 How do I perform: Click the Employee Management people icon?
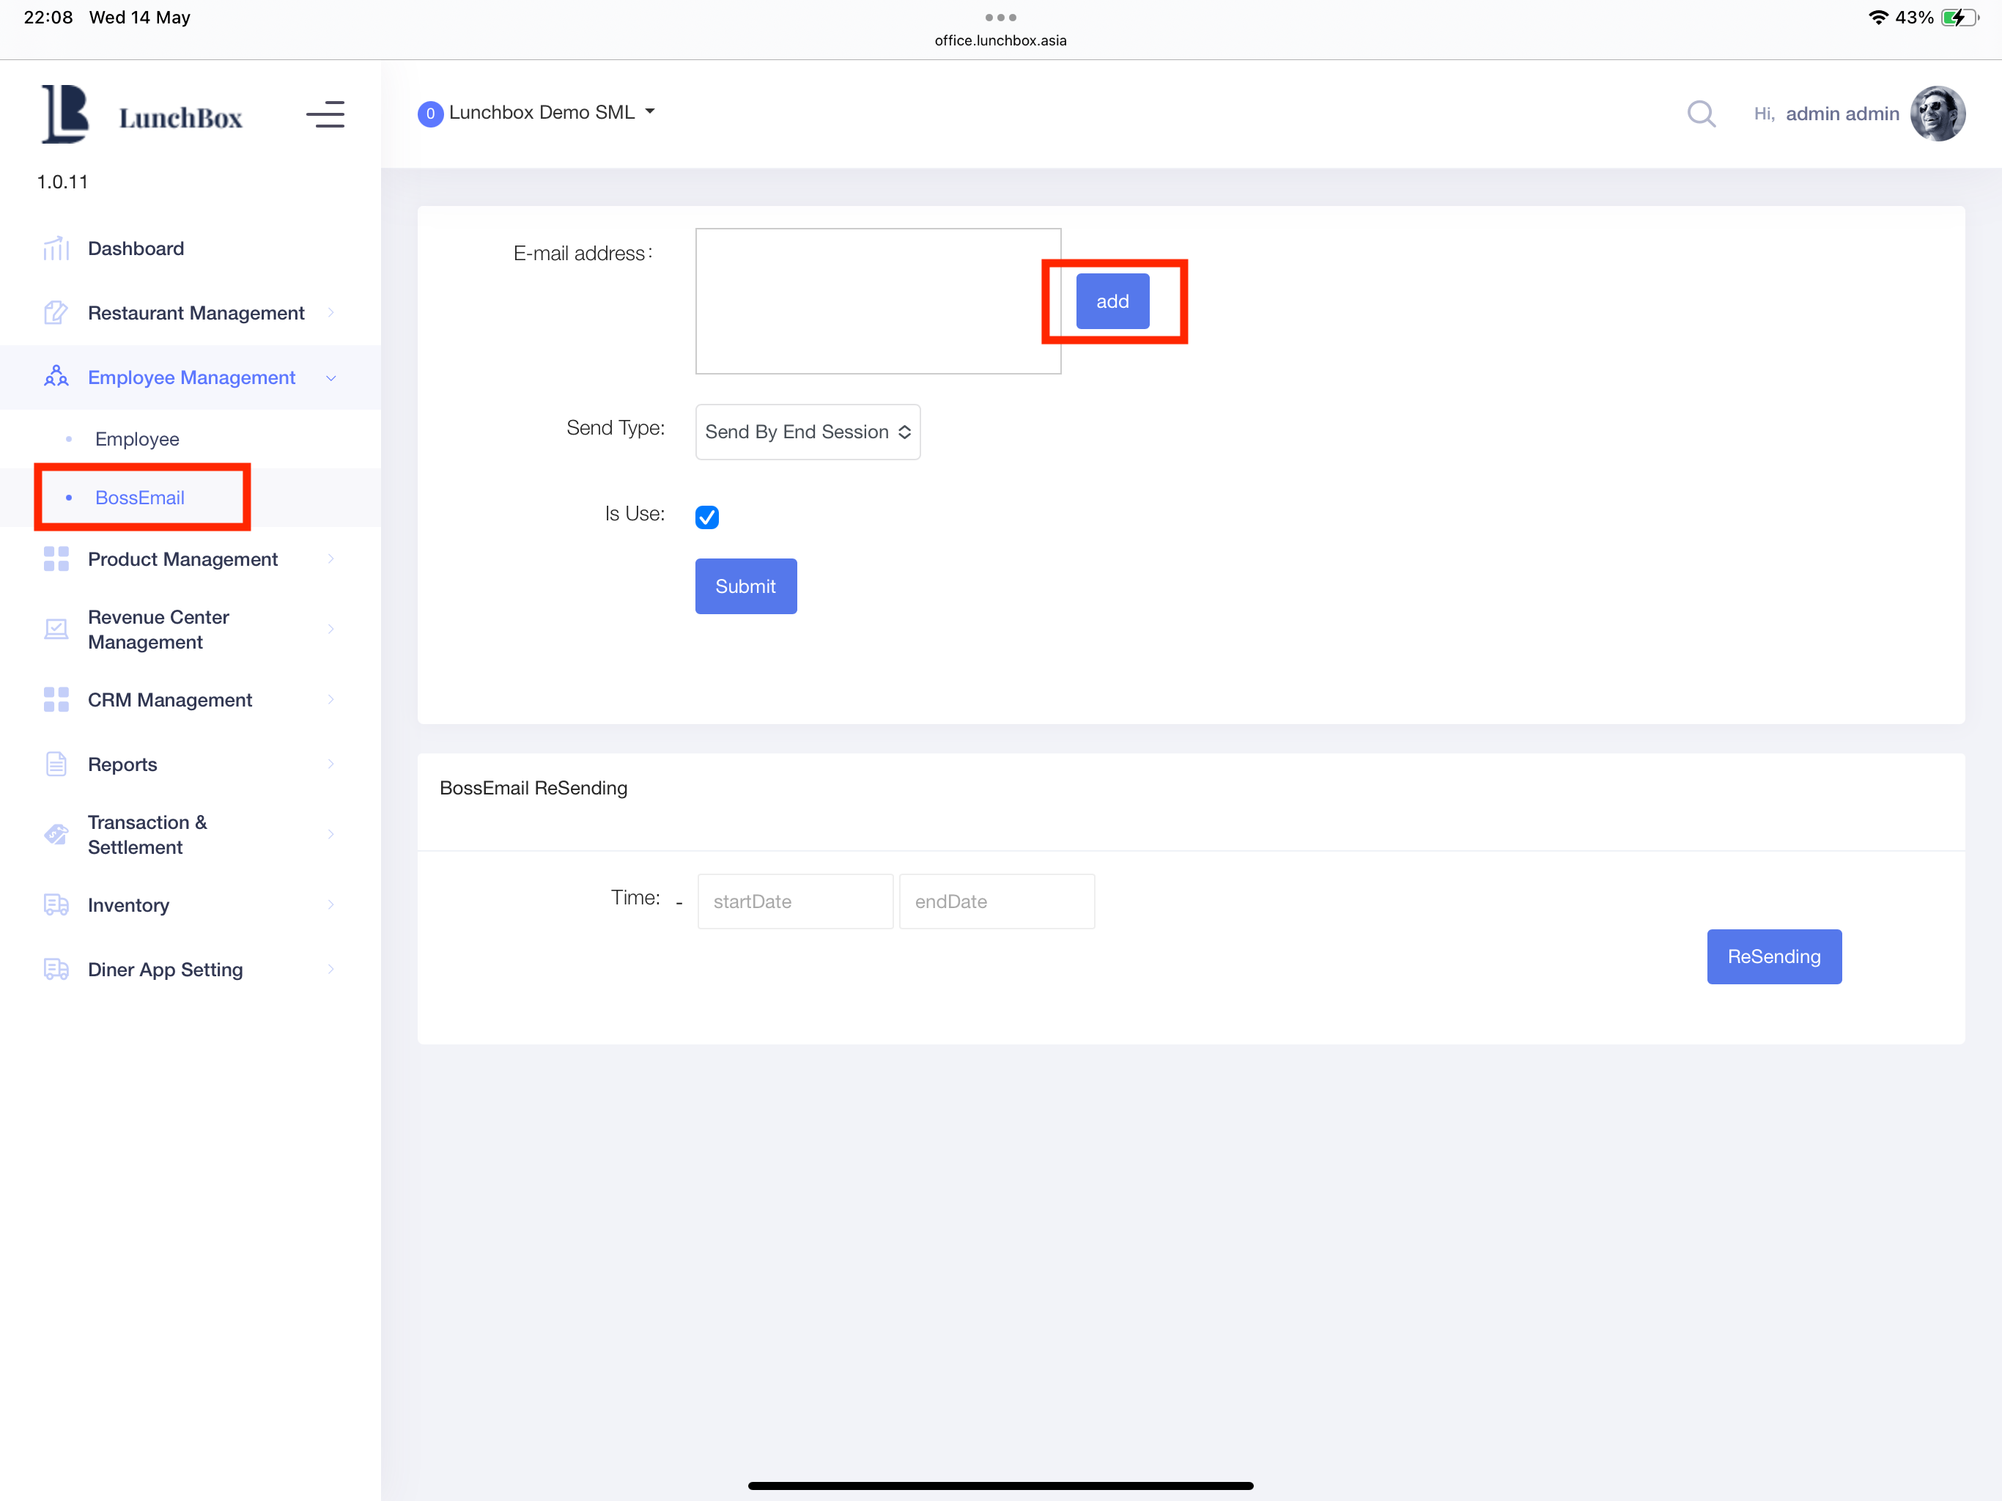(x=56, y=377)
